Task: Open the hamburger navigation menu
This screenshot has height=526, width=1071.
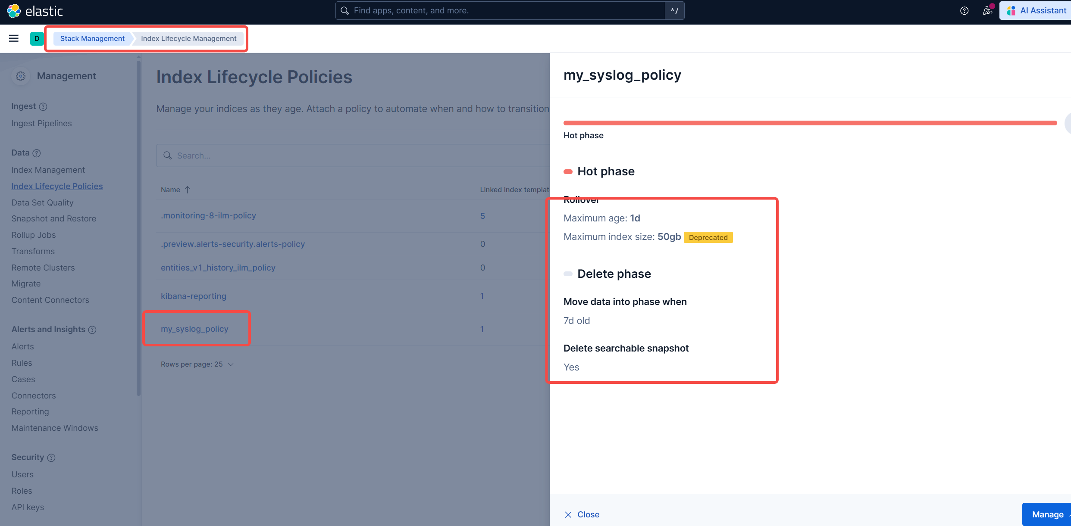Action: click(14, 38)
